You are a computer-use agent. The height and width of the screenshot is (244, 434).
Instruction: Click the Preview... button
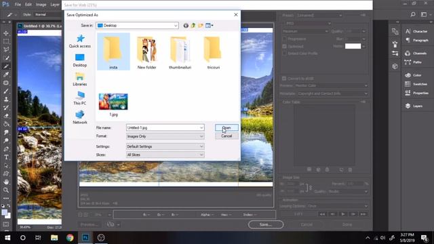(x=89, y=224)
